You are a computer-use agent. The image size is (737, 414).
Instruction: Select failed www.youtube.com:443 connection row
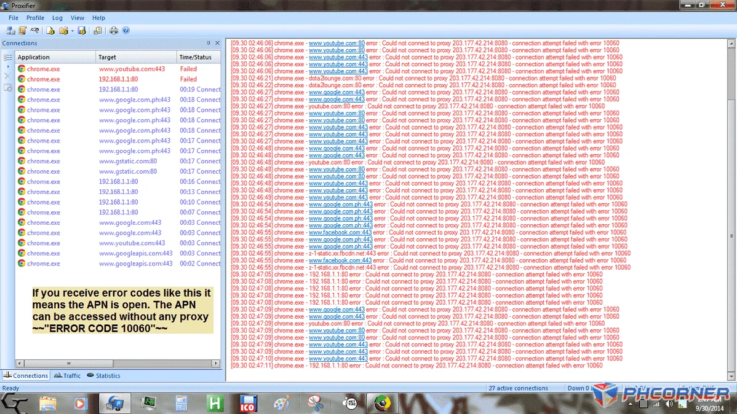tap(118, 69)
